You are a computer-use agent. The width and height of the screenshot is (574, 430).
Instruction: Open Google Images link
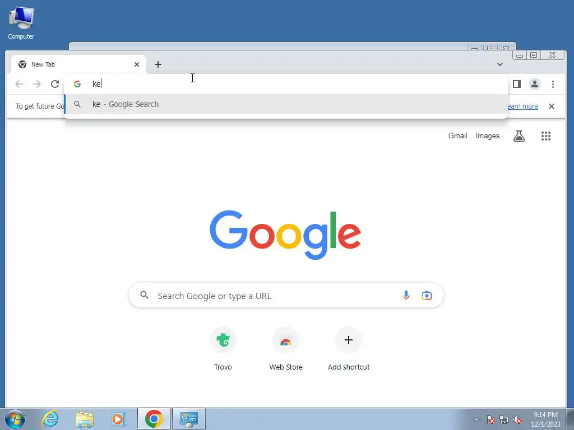tap(487, 135)
